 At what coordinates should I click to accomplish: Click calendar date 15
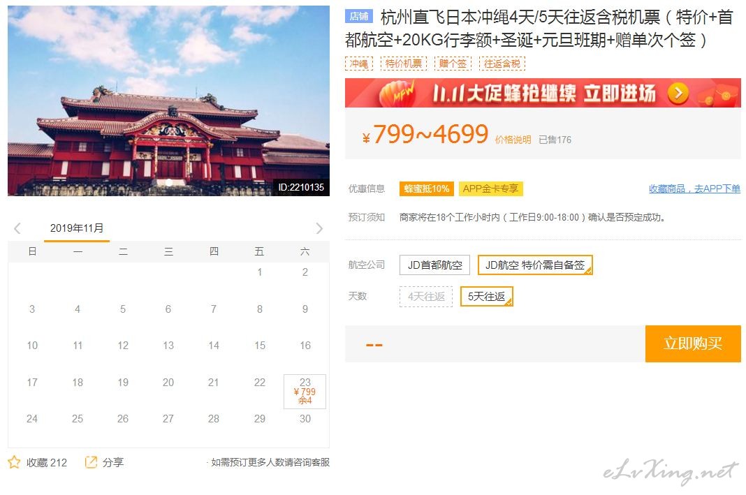260,345
